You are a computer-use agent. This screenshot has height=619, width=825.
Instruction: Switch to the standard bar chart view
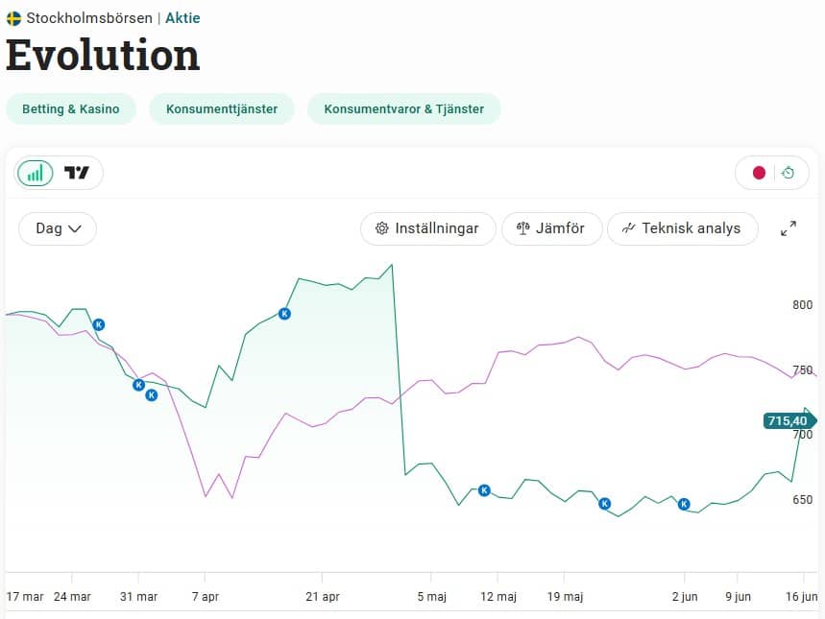click(36, 173)
